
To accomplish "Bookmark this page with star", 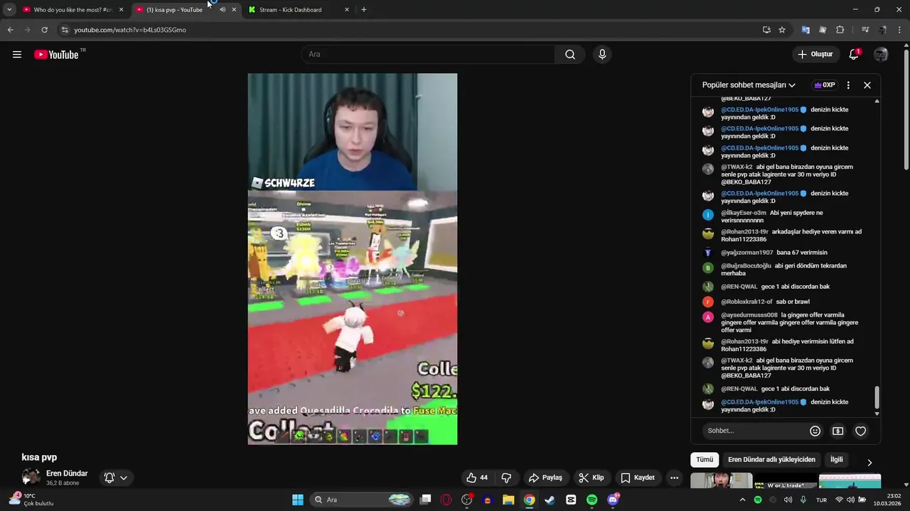I will (782, 30).
